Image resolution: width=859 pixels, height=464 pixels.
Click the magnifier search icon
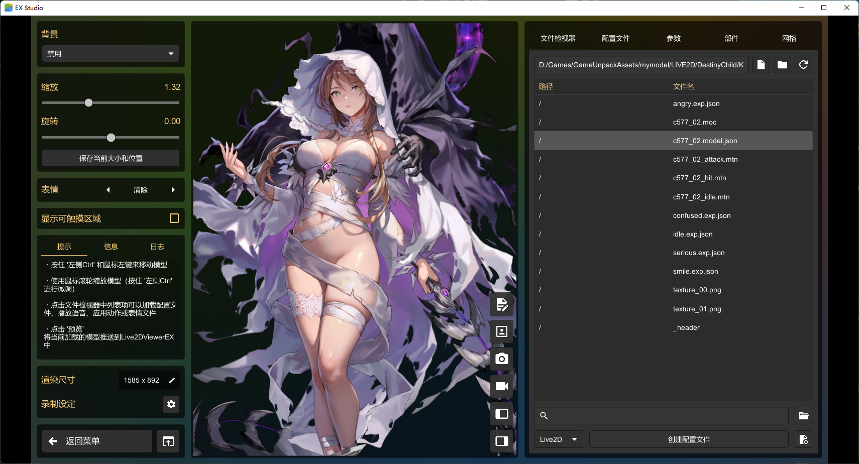(x=544, y=416)
